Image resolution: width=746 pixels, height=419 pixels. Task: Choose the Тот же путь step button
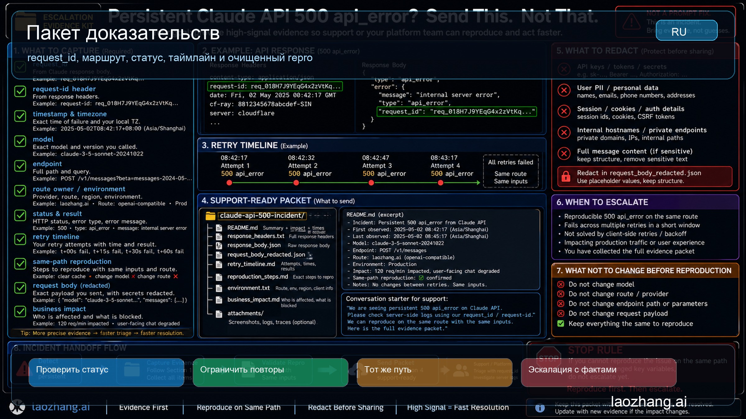tap(435, 372)
